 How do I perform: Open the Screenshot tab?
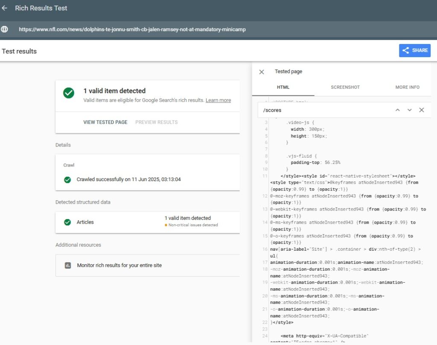tap(345, 87)
